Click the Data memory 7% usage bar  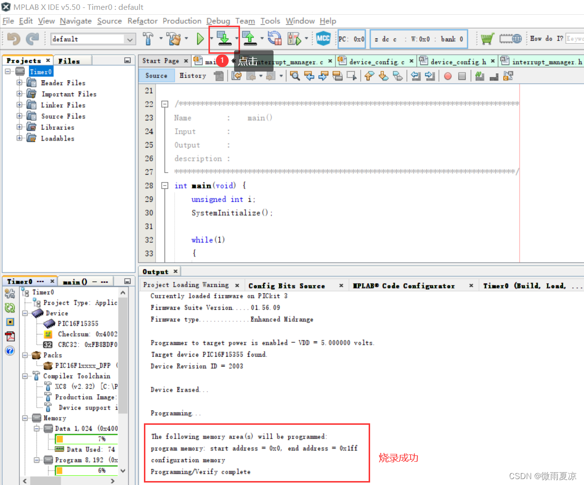pyautogui.click(x=86, y=439)
